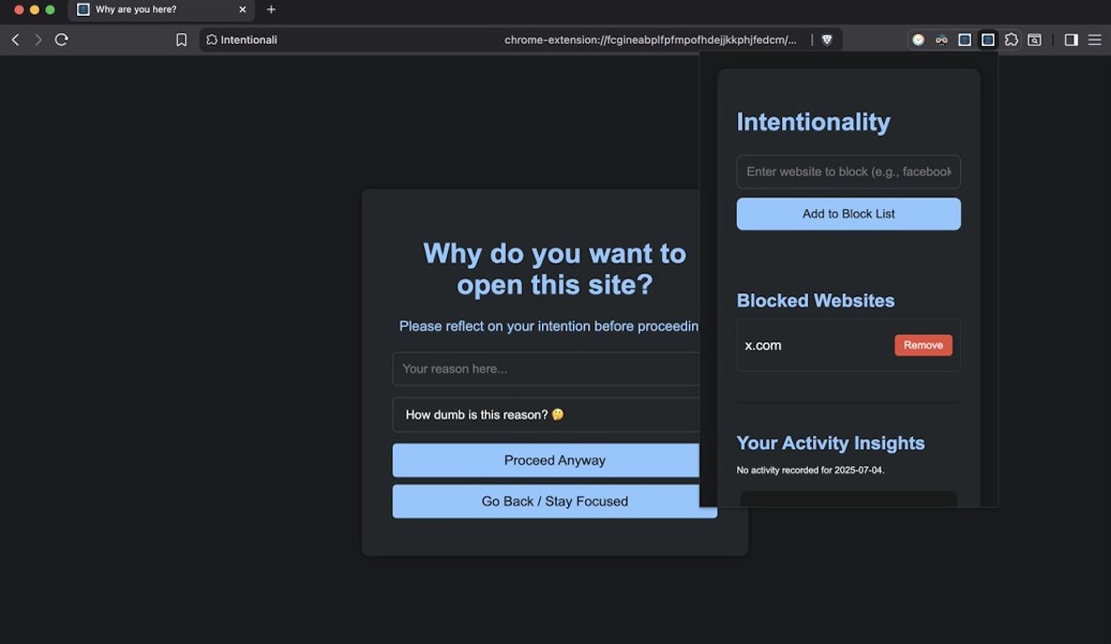Open the hamburger main menu
Screen dimensions: 1111x644
(x=1094, y=39)
